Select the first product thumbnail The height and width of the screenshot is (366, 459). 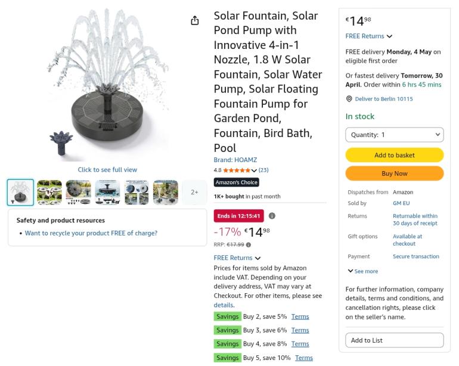20,192
